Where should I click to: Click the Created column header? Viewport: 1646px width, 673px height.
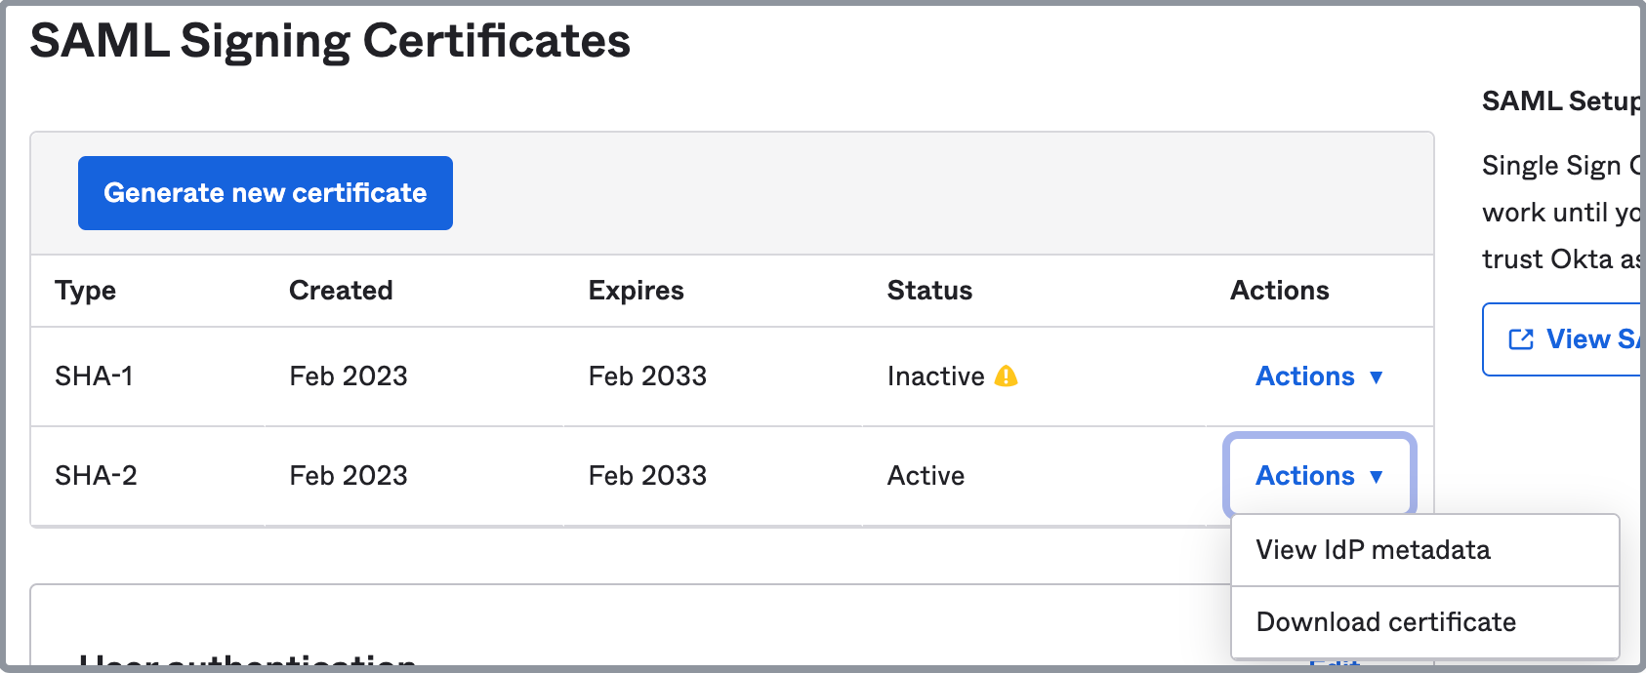[x=341, y=290]
